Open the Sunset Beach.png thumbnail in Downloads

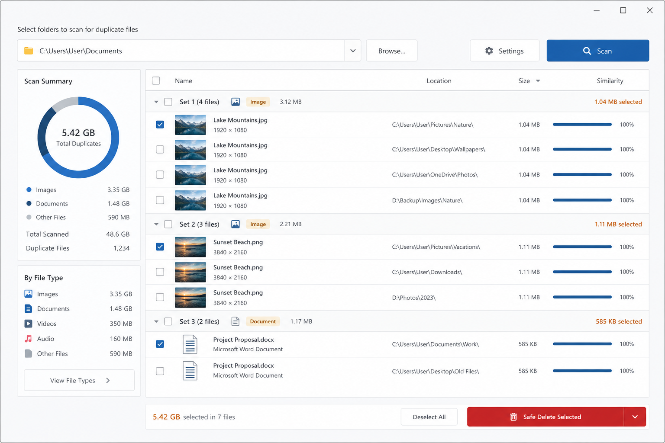190,272
